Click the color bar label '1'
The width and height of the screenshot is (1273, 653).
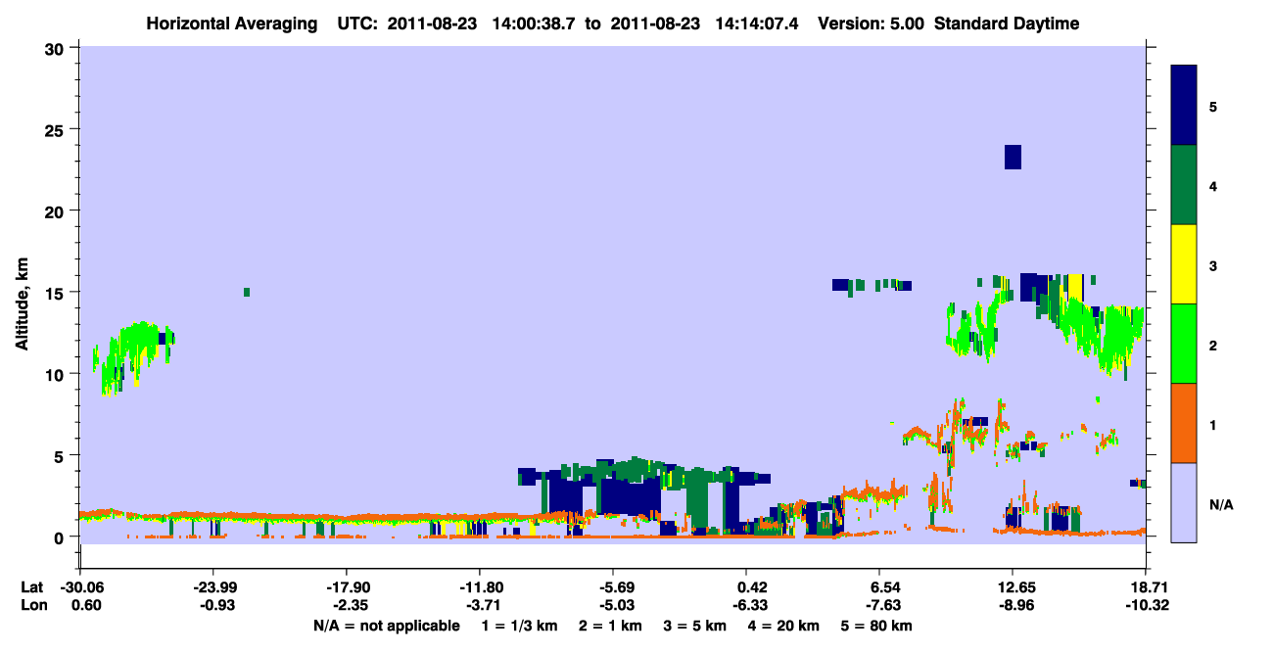point(1214,424)
